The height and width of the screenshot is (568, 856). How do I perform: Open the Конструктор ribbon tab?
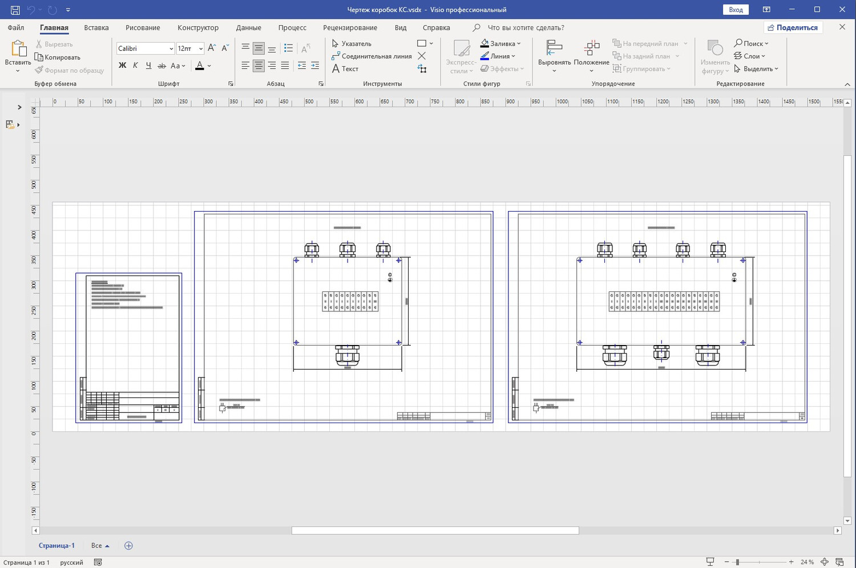(197, 27)
